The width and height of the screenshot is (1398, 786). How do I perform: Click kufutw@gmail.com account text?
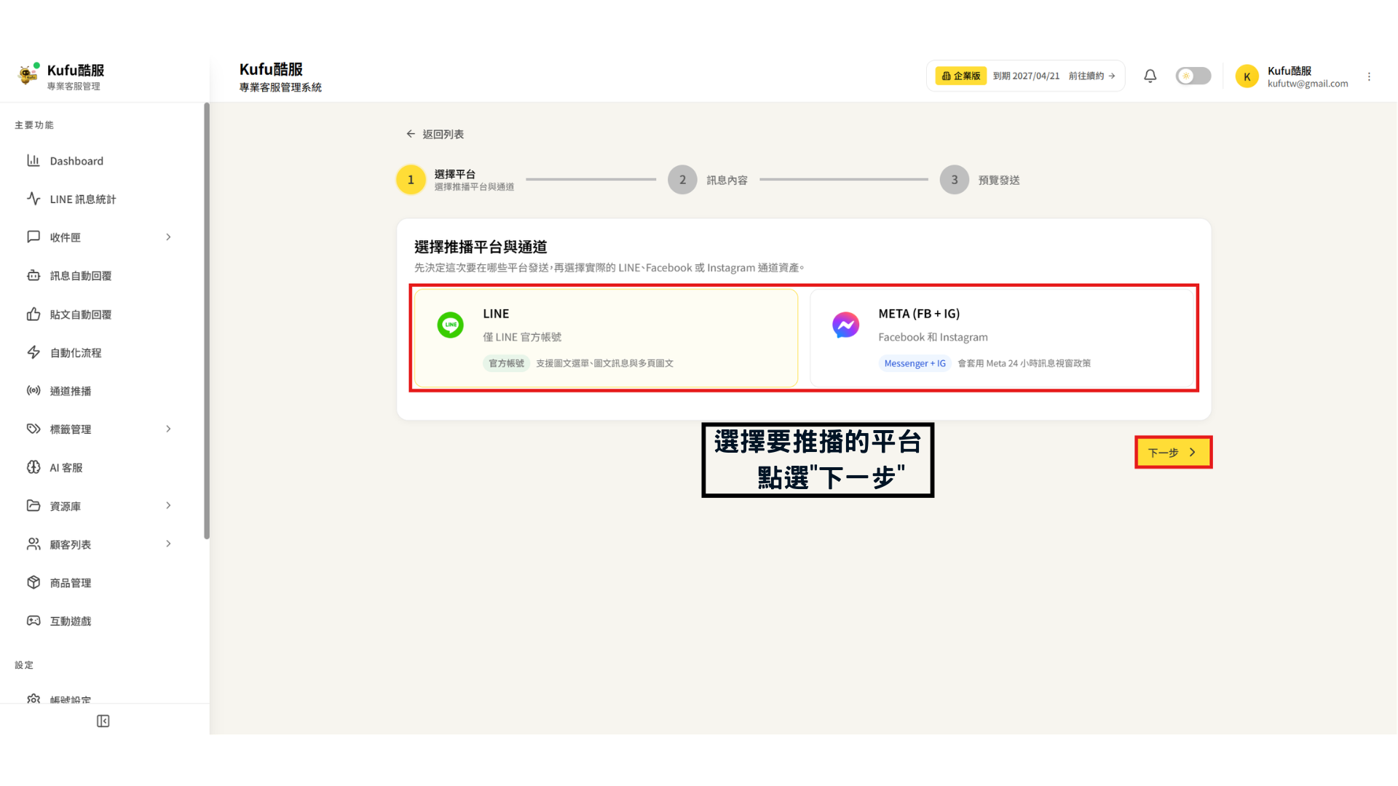1308,84
